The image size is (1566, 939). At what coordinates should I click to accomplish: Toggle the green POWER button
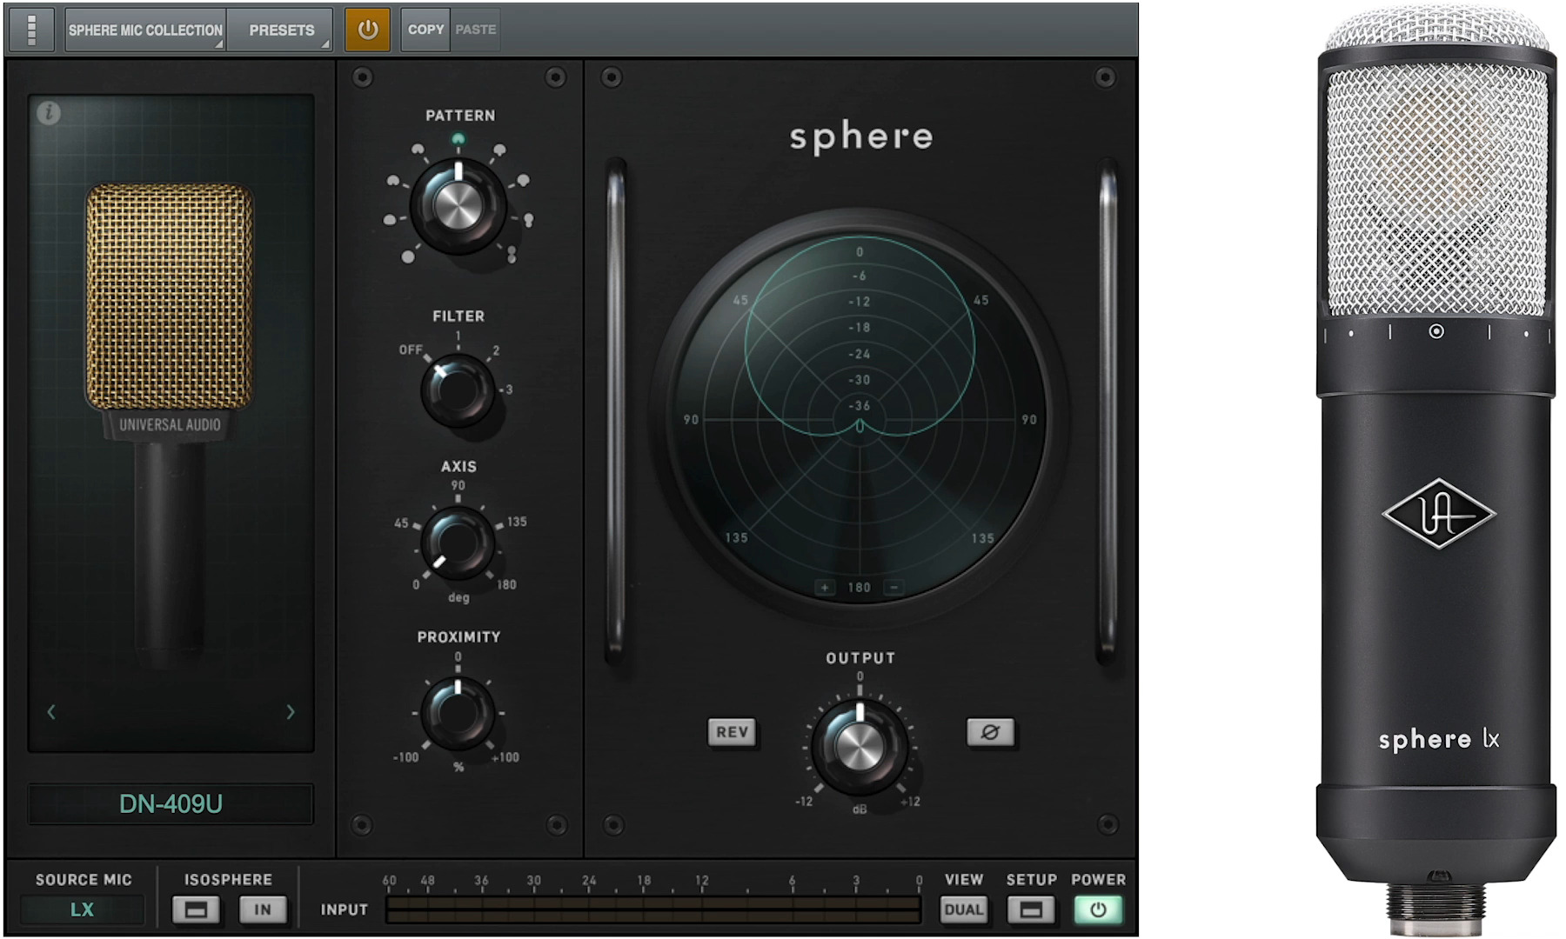tap(1098, 910)
